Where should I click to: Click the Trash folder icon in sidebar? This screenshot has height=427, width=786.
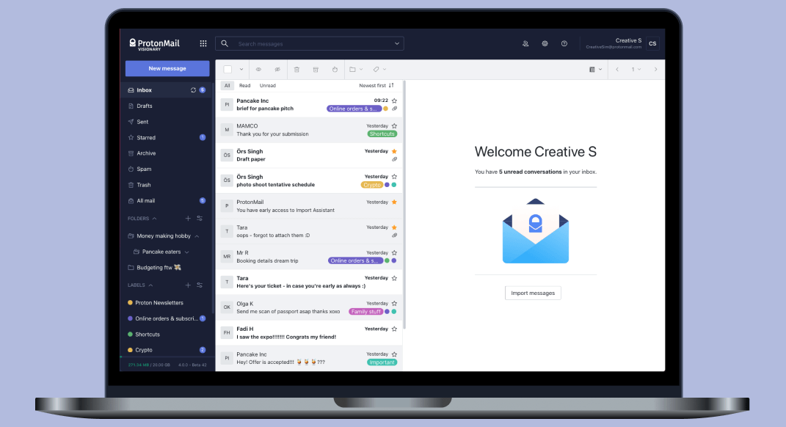coord(131,185)
